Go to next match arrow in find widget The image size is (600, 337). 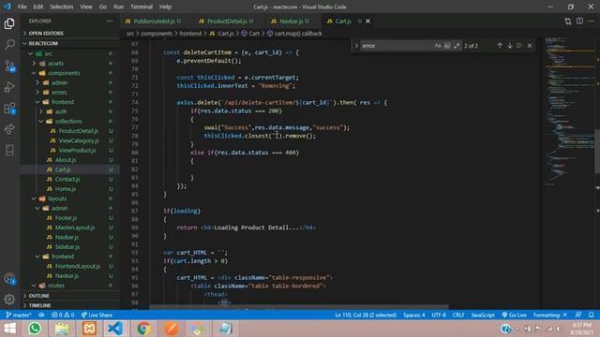(x=510, y=46)
